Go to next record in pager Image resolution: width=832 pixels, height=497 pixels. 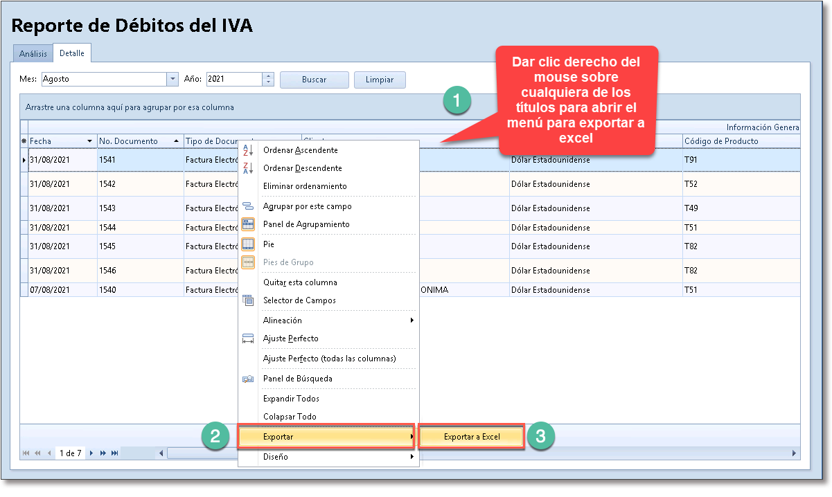click(91, 453)
